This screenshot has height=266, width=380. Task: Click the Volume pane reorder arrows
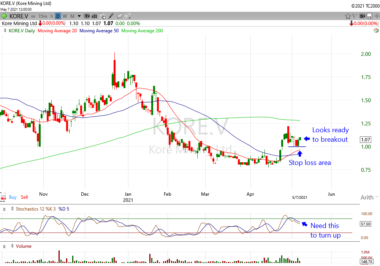point(12,246)
